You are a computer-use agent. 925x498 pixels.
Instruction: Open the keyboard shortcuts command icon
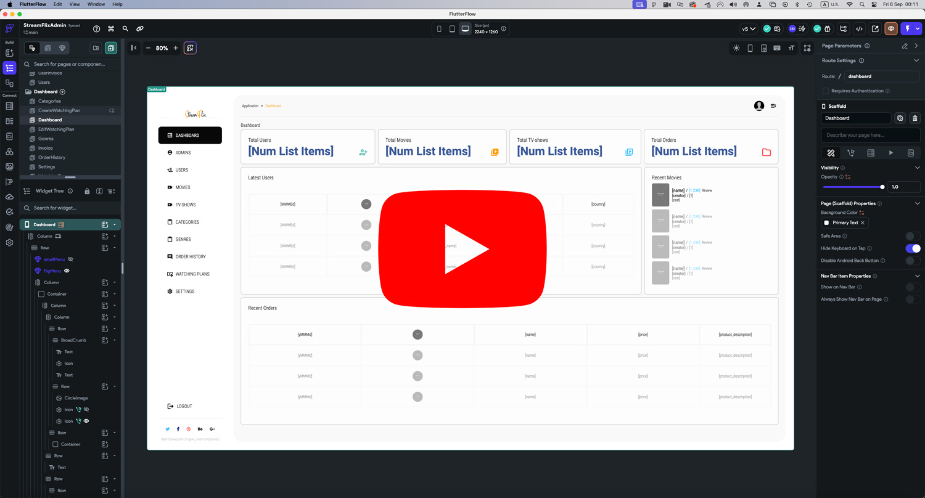click(x=111, y=28)
